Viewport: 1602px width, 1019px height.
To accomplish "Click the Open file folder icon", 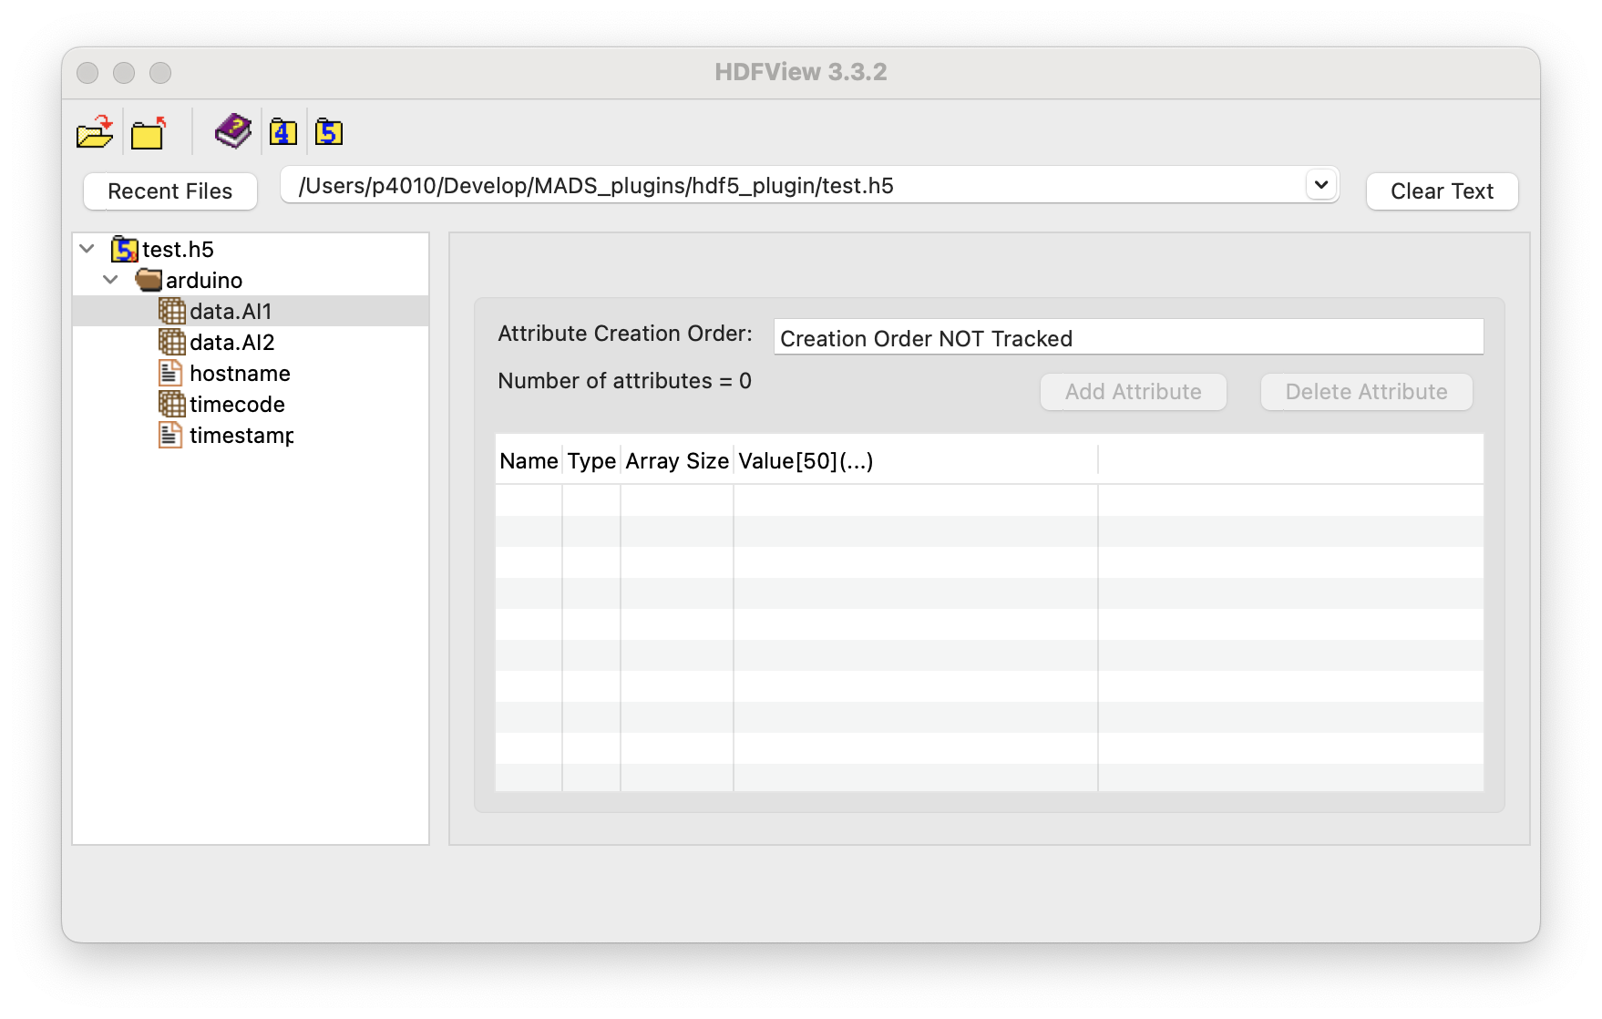I will click(x=95, y=133).
